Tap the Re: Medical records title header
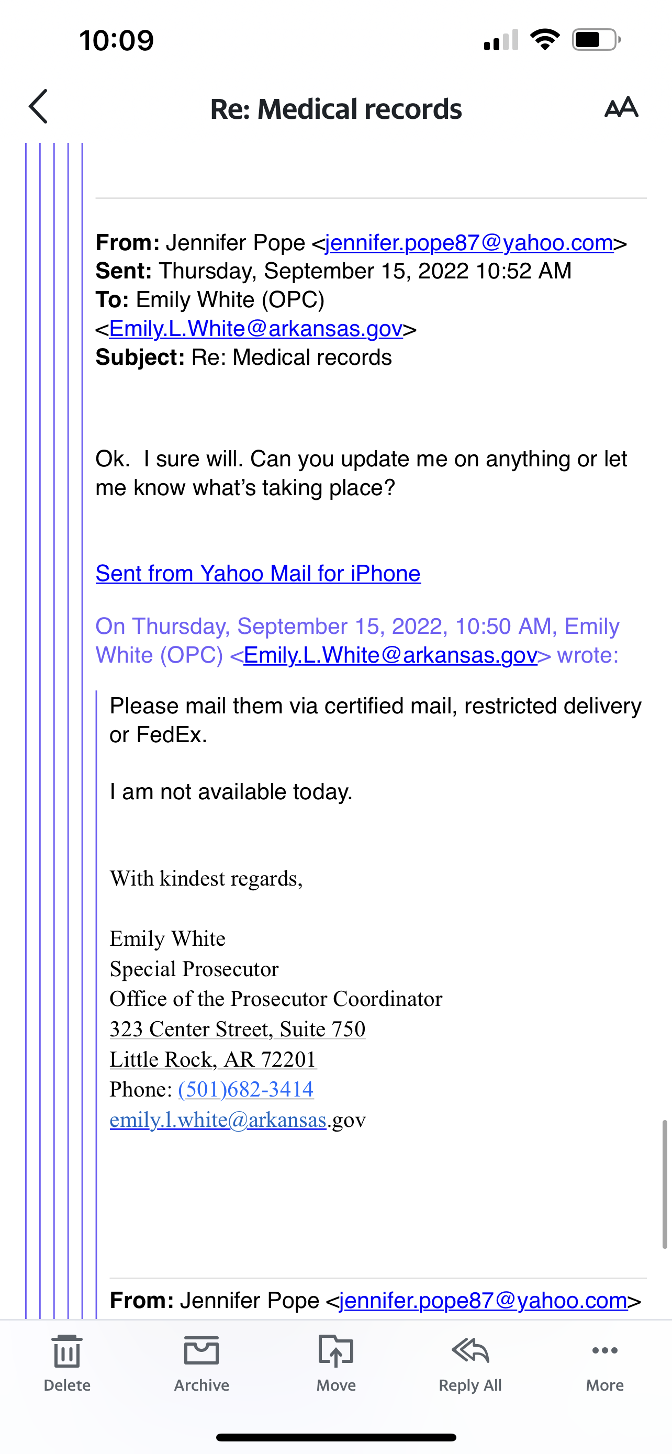The image size is (672, 1454). 335,108
